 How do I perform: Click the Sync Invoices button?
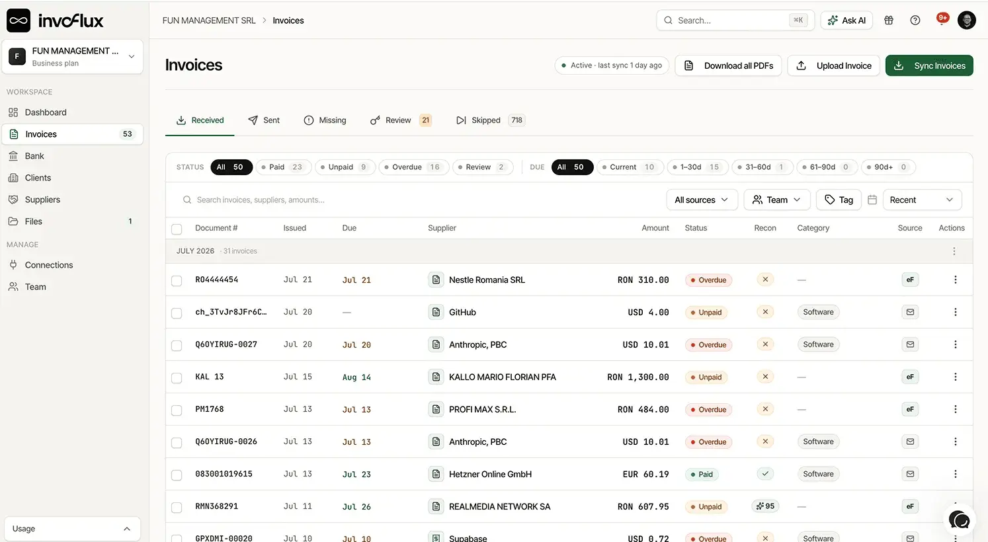coord(929,65)
